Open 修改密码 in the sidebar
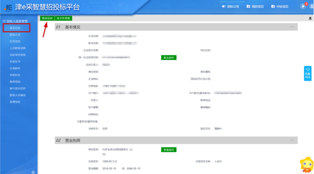This screenshot has width=314, height=174. 15,81
